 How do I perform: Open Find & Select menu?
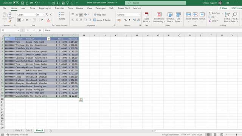[234, 17]
